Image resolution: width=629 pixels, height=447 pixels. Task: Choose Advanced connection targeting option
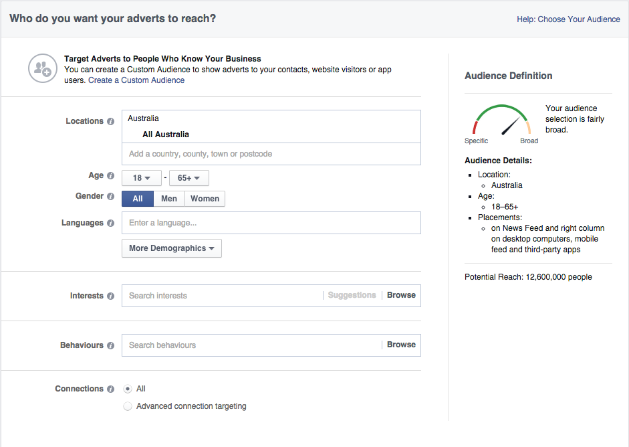click(x=128, y=406)
